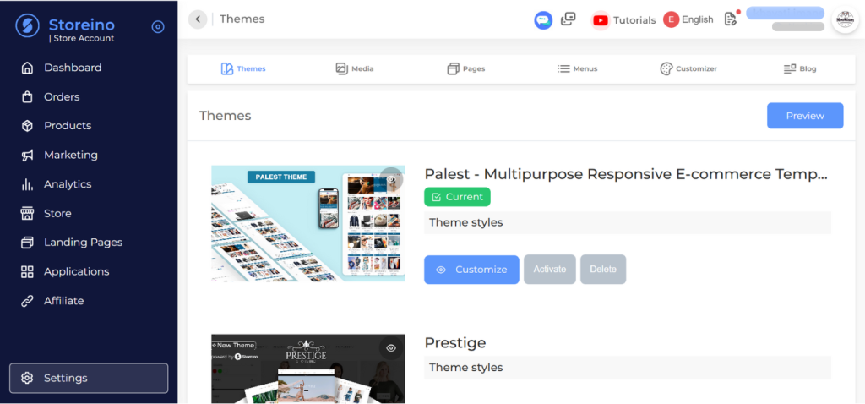Click the green Current badge
Viewport: 865px width, 404px height.
457,197
